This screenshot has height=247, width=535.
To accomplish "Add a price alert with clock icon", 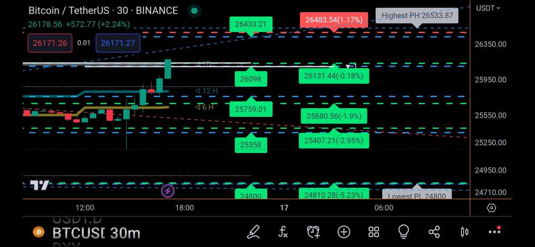I will (x=313, y=231).
